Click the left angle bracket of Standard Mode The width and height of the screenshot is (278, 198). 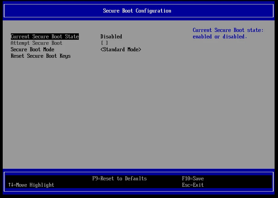[102, 50]
